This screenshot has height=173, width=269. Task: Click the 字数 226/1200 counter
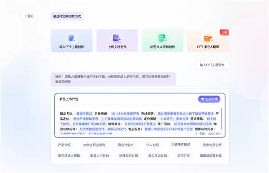point(208,133)
